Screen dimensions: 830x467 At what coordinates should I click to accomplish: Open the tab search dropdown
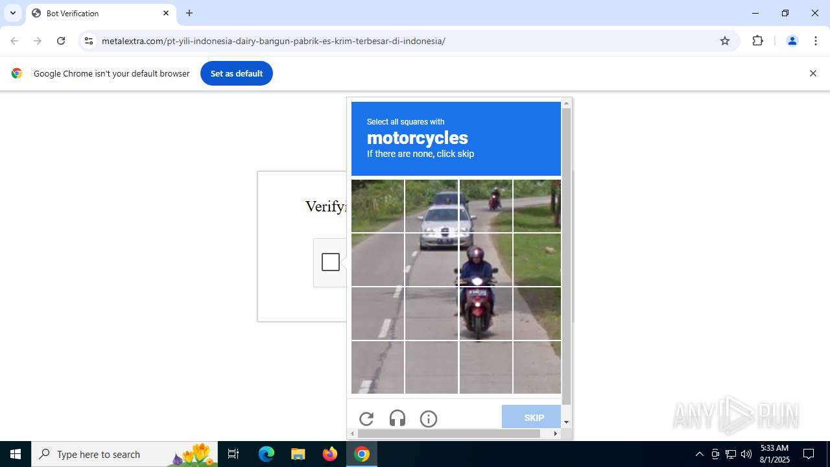13,13
